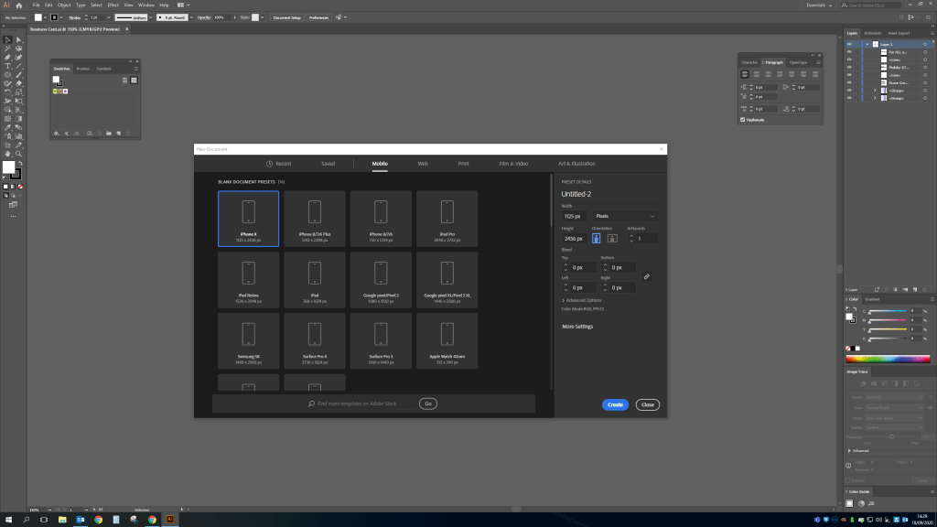Click the link bleed values chain icon

(x=647, y=276)
